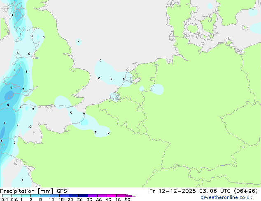Viewport: 261px width, 201px height.
Task: Click the '4' precipitation value on map
Action: click(x=11, y=87)
